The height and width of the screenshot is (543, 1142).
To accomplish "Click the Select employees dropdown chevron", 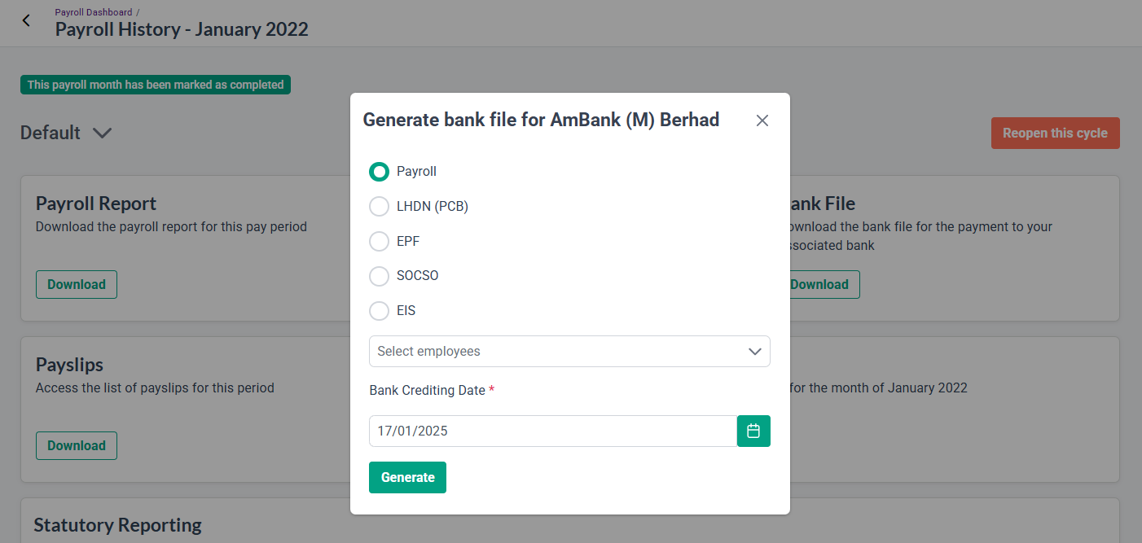I will point(754,351).
